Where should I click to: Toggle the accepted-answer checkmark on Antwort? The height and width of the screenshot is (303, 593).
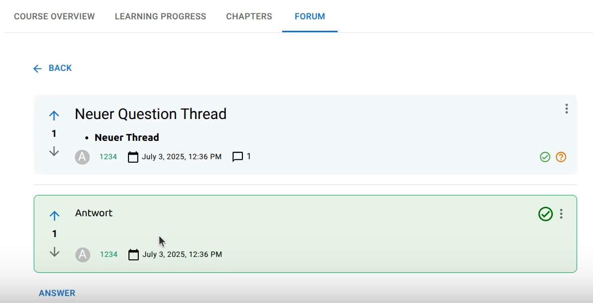point(545,214)
